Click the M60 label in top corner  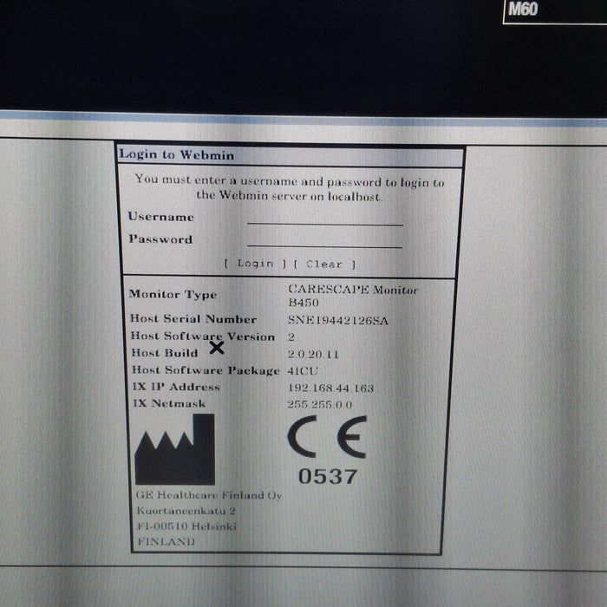523,9
